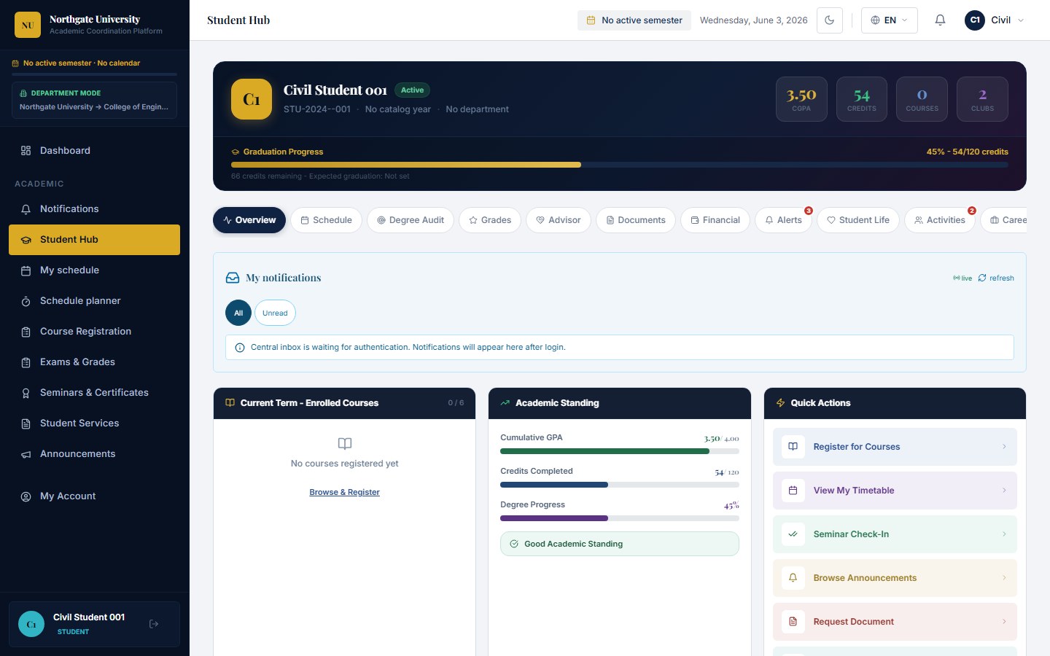
Task: Click the Department Mode selector box
Action: [94, 100]
